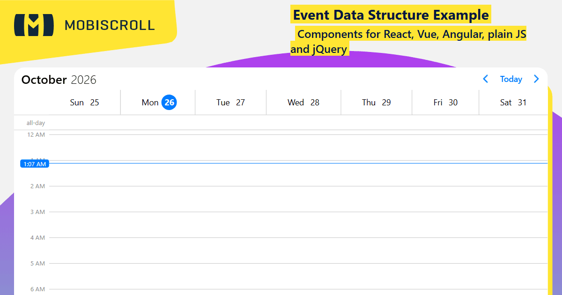Click the Mobiscroll logo
This screenshot has width=562, height=295.
pos(84,25)
